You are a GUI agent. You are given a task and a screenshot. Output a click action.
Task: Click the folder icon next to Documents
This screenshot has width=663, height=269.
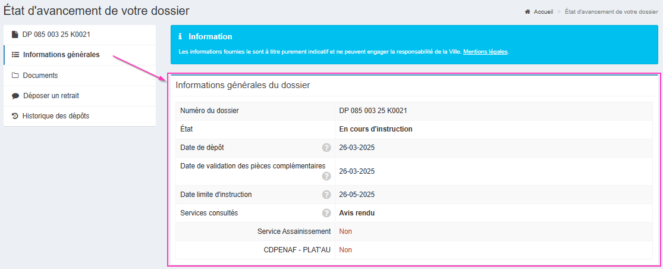point(15,76)
